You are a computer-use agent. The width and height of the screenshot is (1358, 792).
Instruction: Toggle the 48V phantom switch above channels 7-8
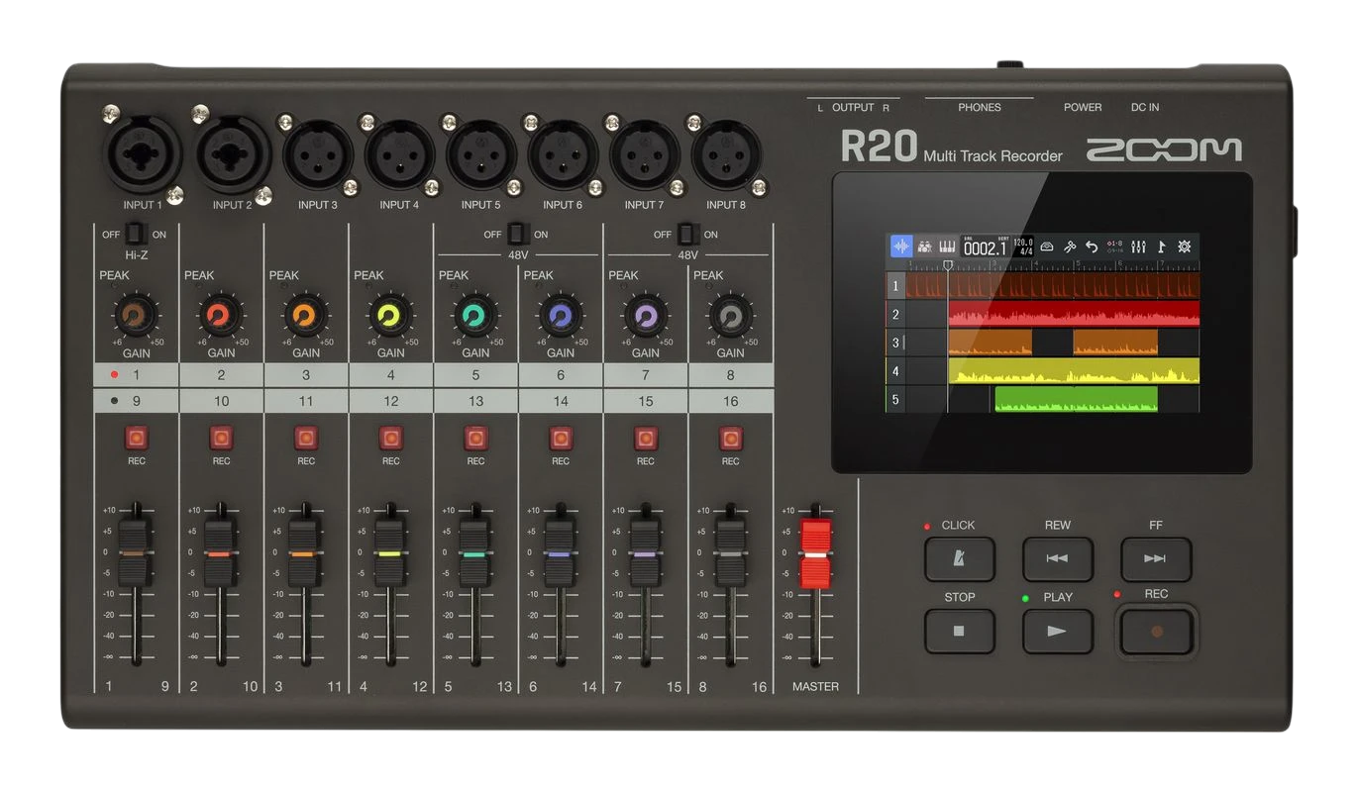[x=686, y=235]
